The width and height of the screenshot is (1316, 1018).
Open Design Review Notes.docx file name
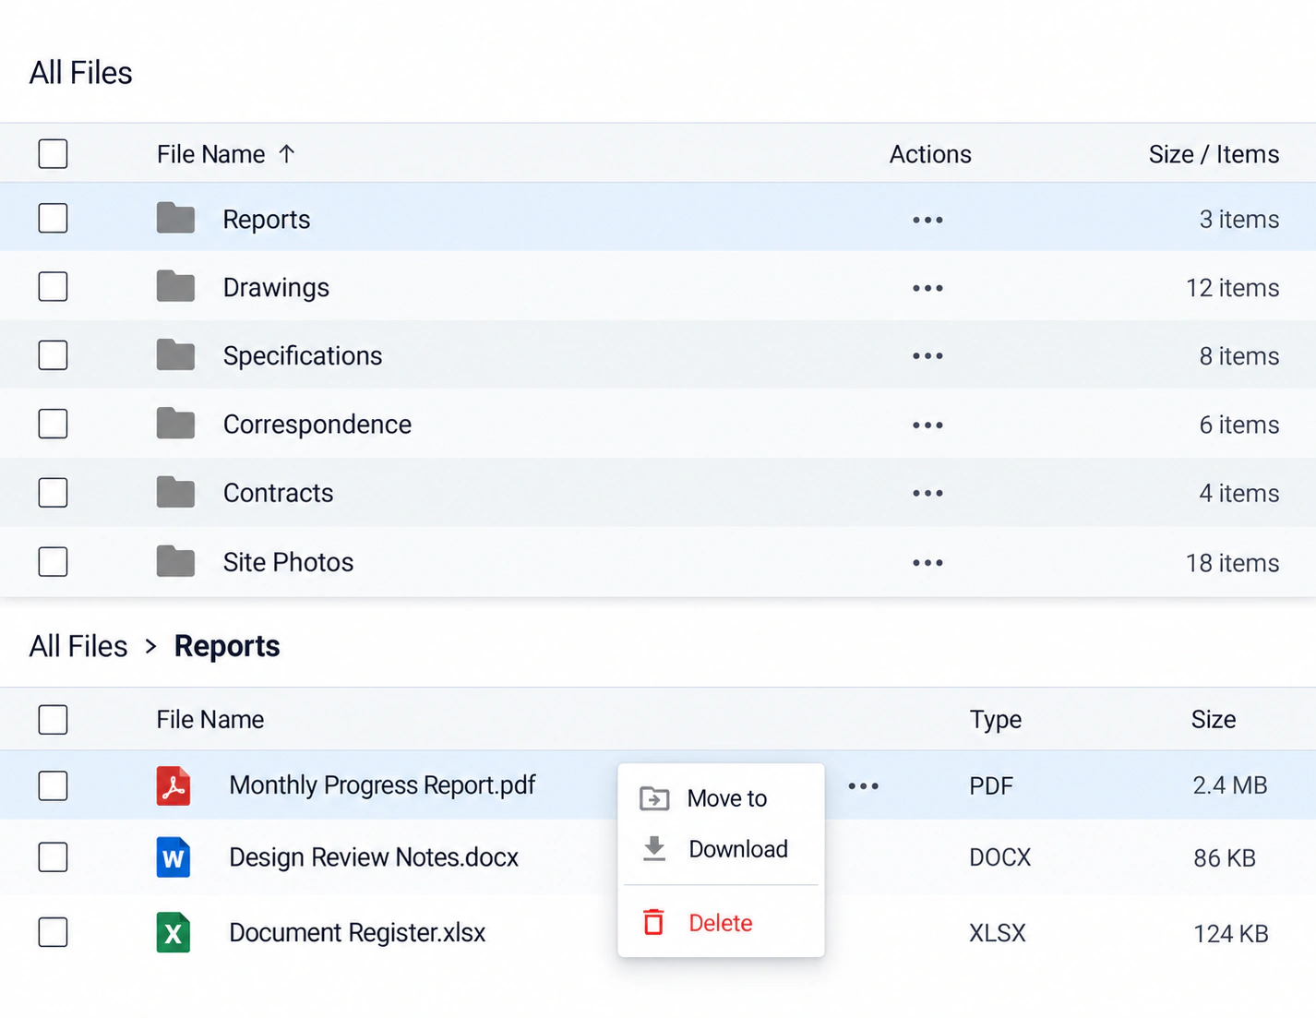(374, 857)
